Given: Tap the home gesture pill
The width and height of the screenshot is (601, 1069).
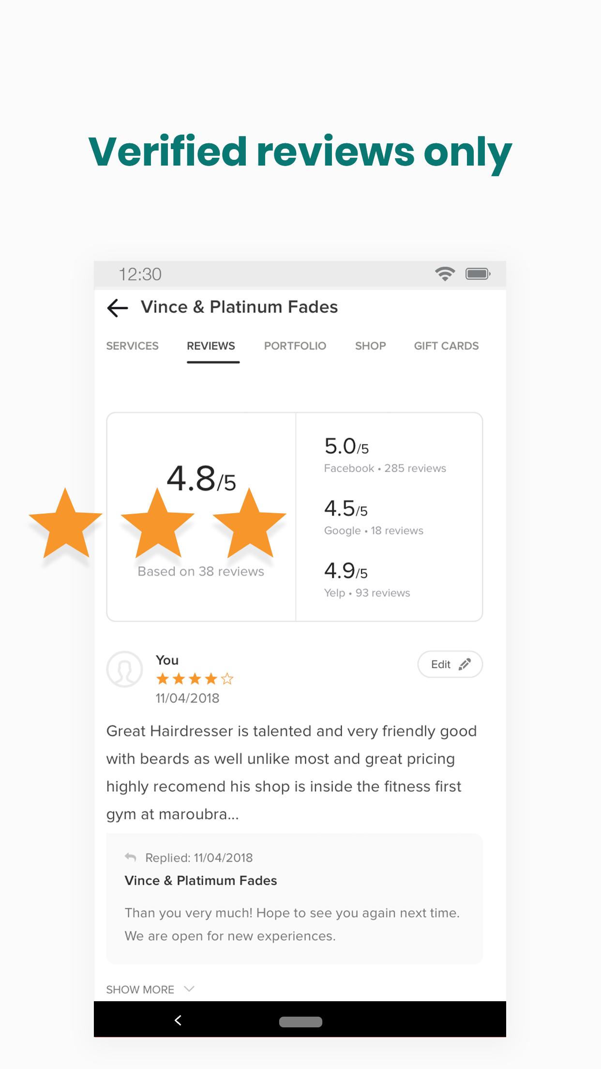Looking at the screenshot, I should pyautogui.click(x=300, y=1022).
